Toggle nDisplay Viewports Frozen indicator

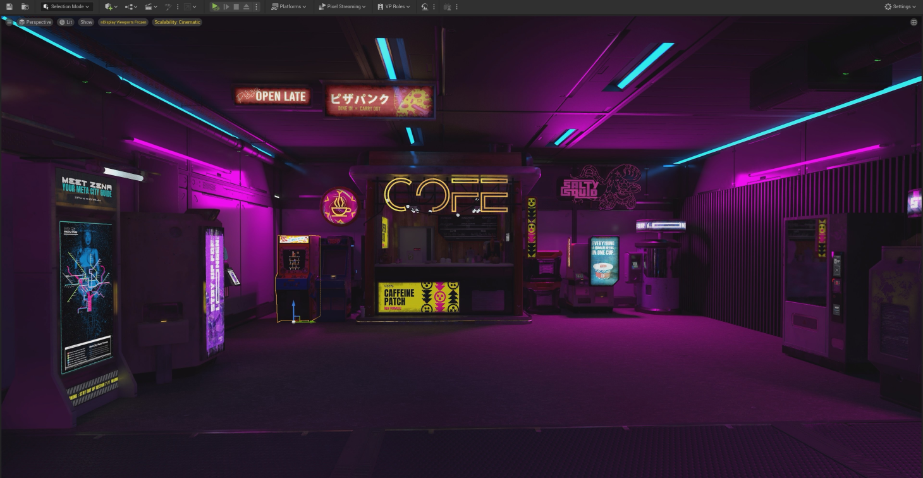123,22
